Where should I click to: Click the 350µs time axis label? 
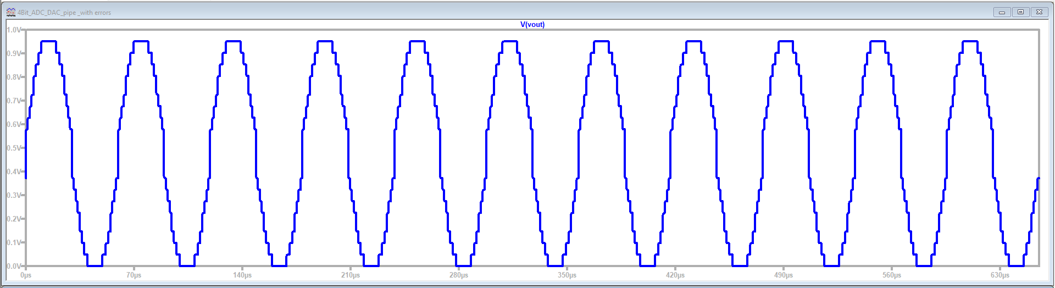pos(567,275)
